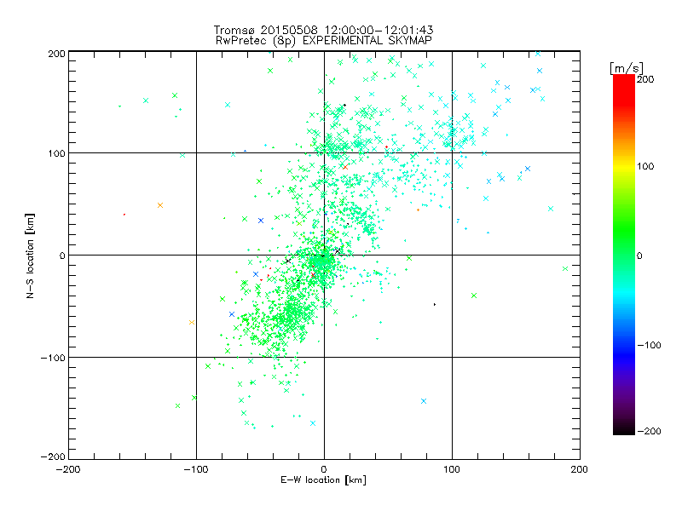Click the colorbar label "-200" at bottom
The image size is (682, 511).
coord(649,432)
